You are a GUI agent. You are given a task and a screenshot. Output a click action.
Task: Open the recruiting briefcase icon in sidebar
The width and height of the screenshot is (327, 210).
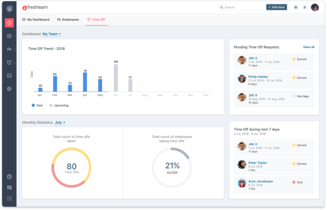(9, 36)
